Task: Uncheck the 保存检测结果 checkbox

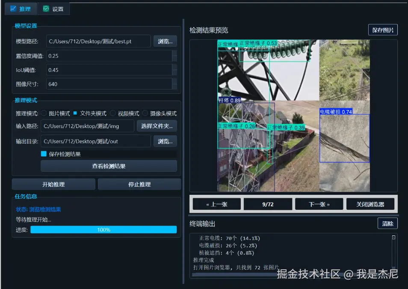Action: point(43,153)
